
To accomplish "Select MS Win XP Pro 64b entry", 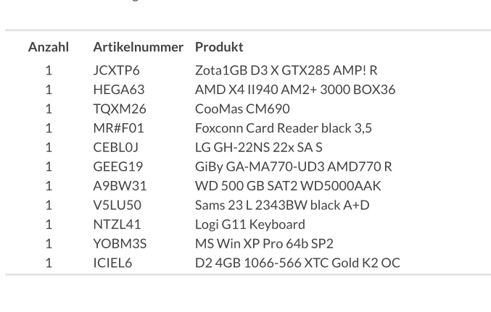I will click(264, 243).
